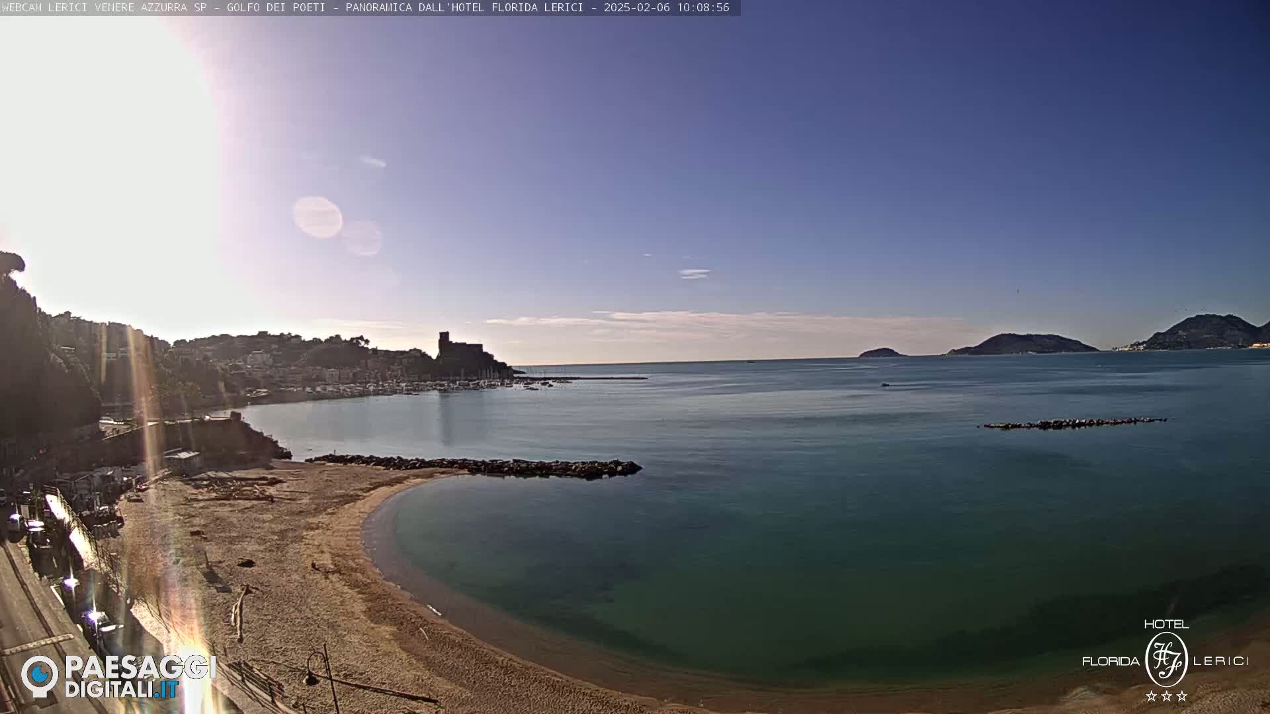Image resolution: width=1270 pixels, height=714 pixels.
Task: Click the three stars under the hotel logo
Action: click(1166, 696)
